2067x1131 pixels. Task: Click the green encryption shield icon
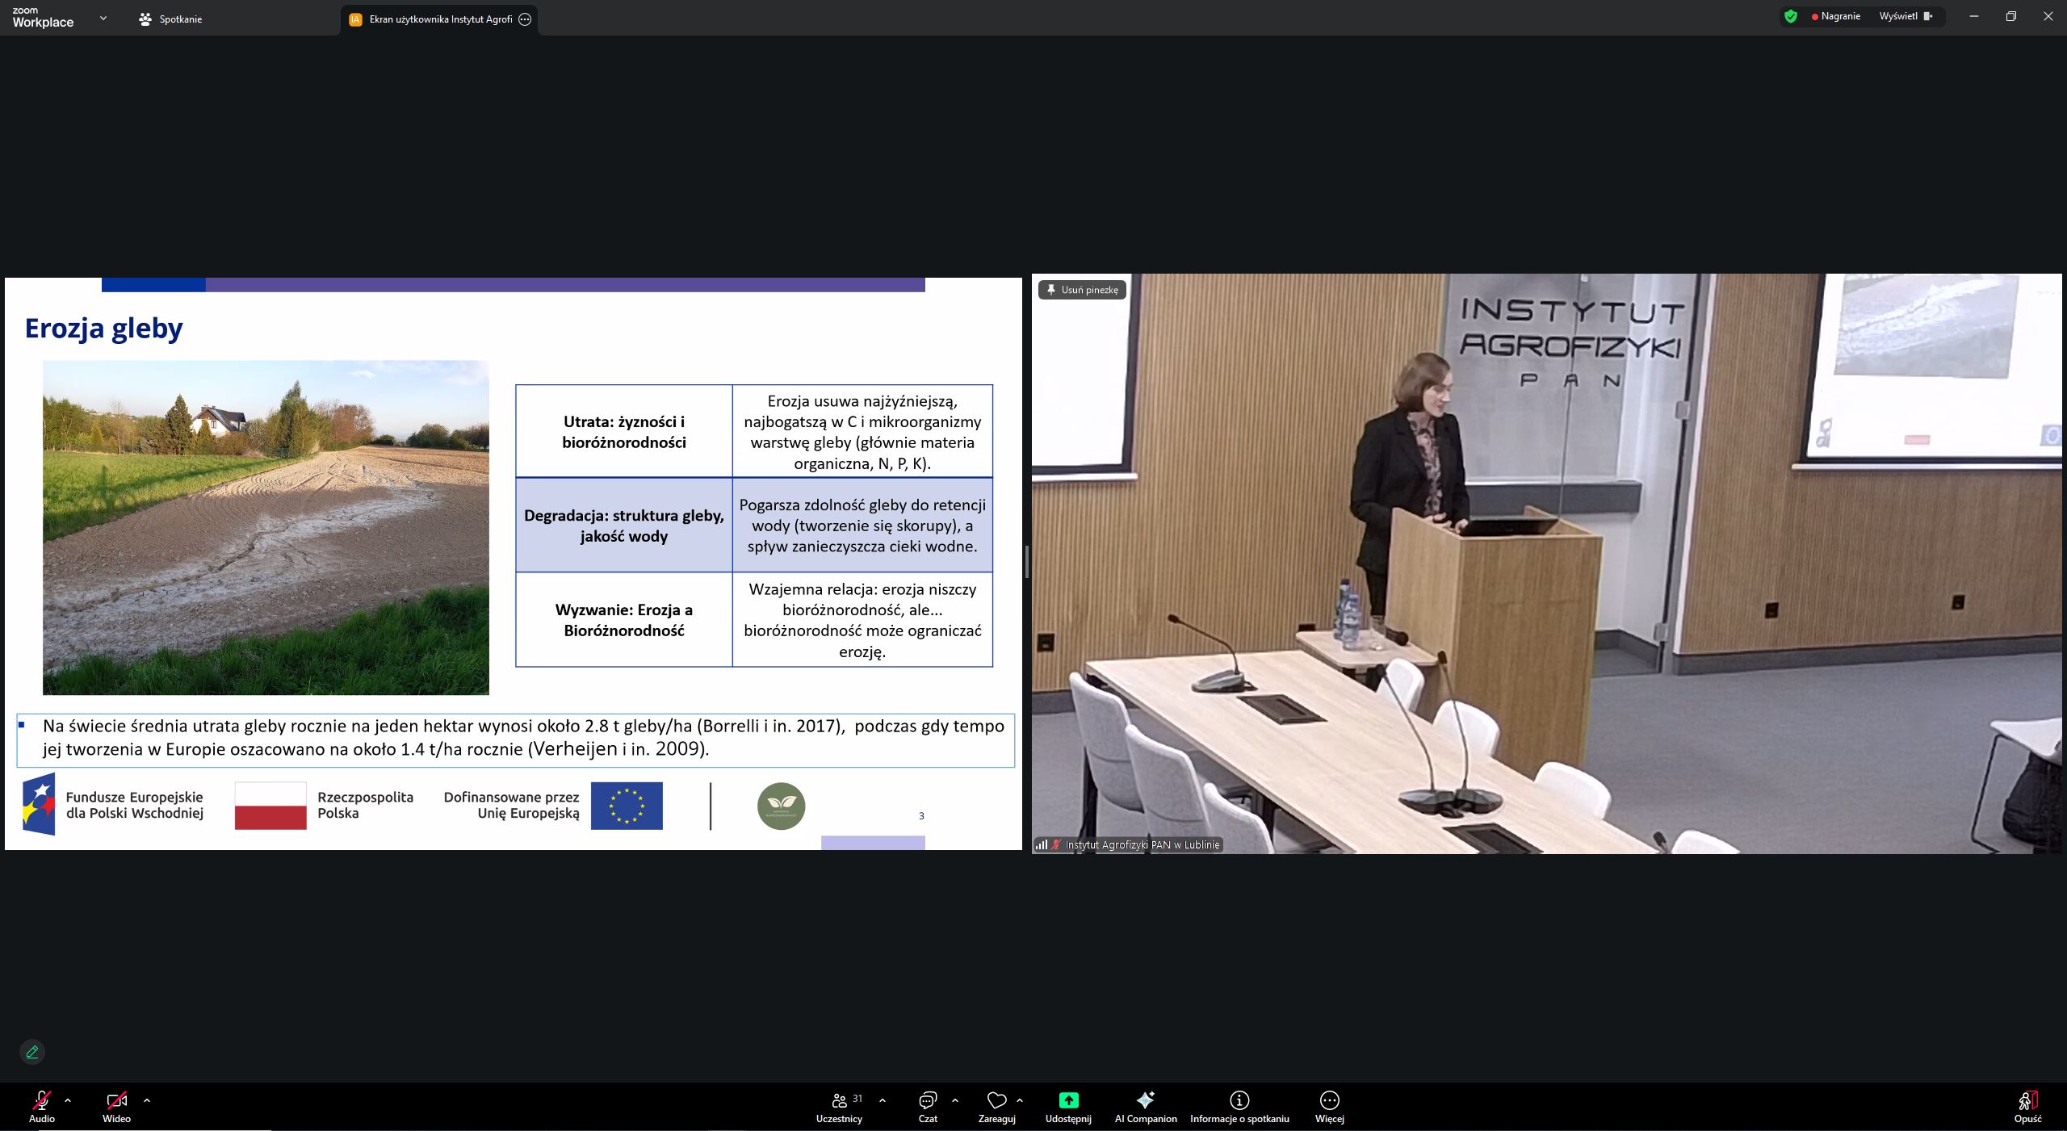(1791, 16)
